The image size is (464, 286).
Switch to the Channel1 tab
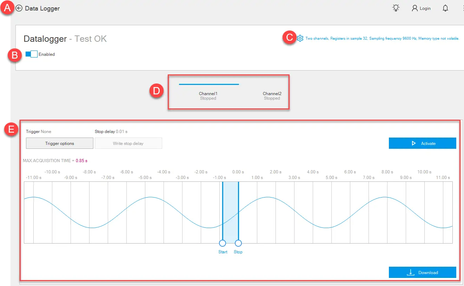[x=208, y=95]
